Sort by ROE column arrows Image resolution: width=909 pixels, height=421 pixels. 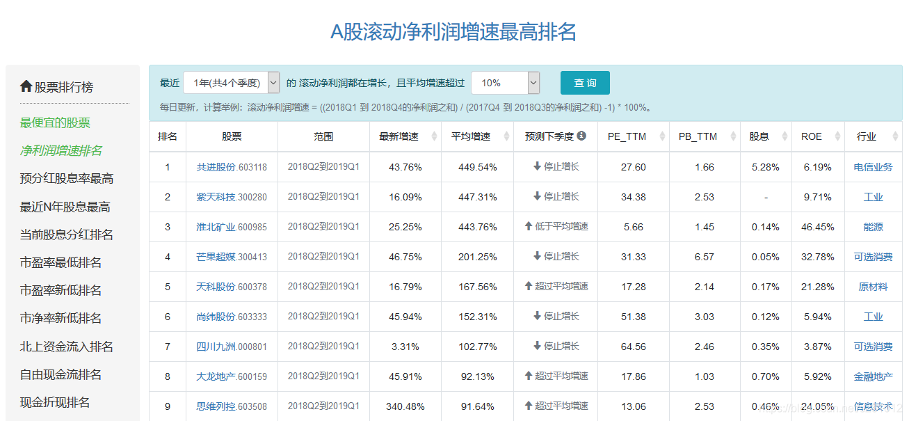tap(838, 136)
